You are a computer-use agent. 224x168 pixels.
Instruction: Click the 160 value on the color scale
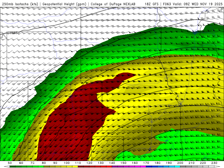[x=135, y=163]
